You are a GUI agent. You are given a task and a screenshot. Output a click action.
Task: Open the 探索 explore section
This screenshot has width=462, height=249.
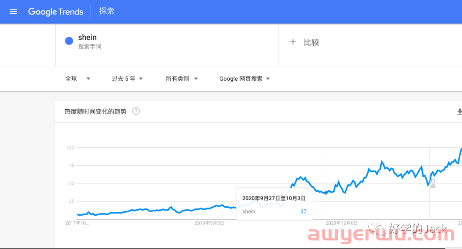[107, 11]
